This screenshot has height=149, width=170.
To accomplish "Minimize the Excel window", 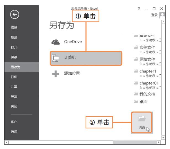I will (147, 9).
